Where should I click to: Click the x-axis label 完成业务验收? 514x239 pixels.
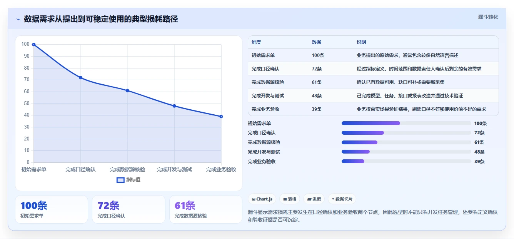click(x=221, y=169)
